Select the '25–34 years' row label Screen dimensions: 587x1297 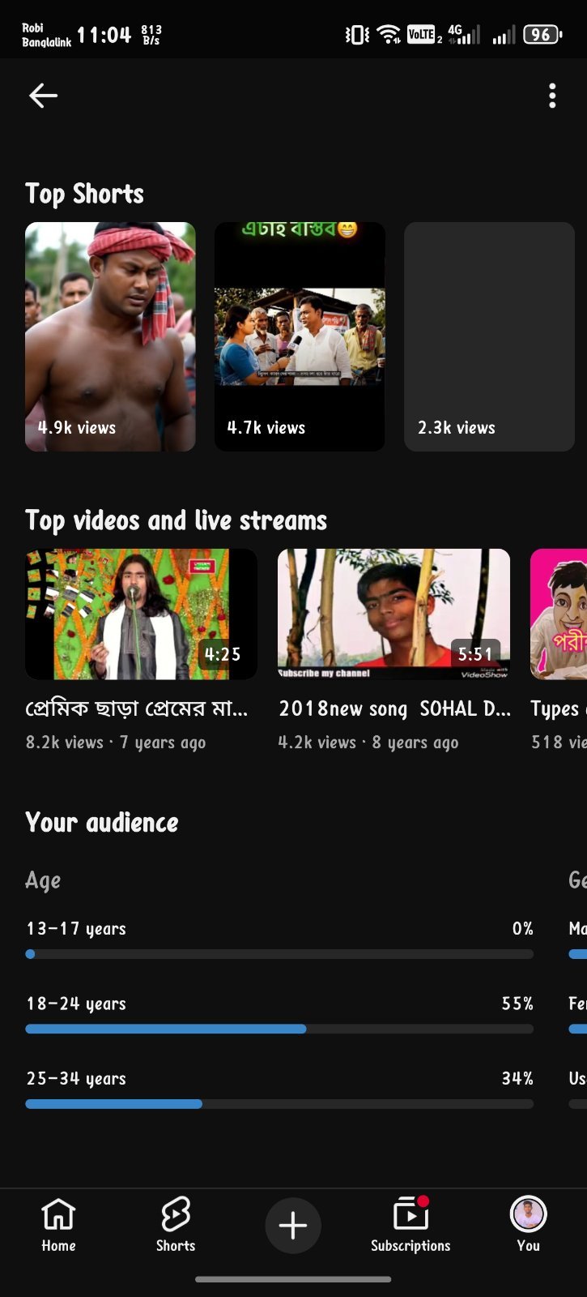click(x=76, y=1079)
